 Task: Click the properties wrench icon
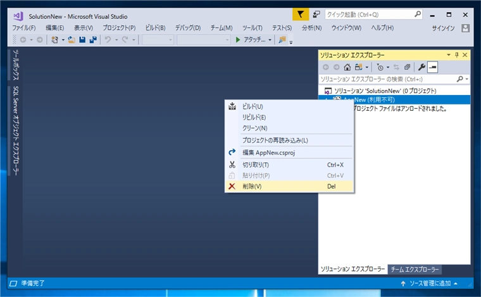pyautogui.click(x=422, y=67)
